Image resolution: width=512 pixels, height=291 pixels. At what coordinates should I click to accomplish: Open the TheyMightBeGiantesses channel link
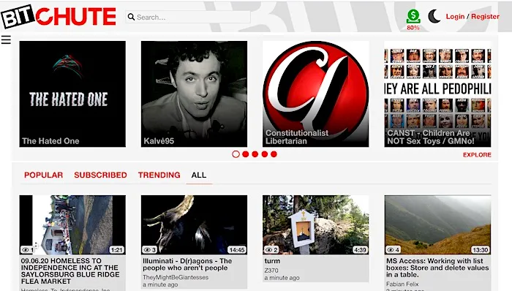(x=176, y=277)
